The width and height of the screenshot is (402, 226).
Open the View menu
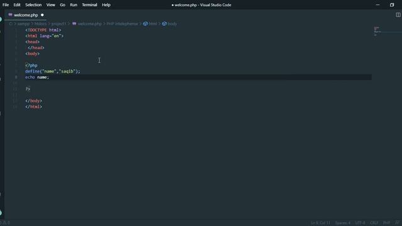(50, 5)
